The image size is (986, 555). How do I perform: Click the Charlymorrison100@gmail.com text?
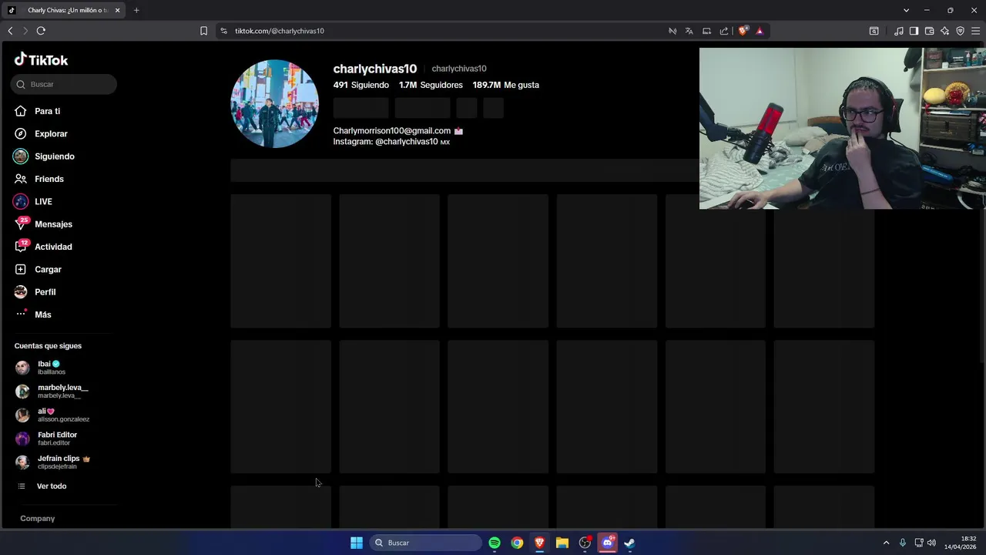click(x=391, y=131)
